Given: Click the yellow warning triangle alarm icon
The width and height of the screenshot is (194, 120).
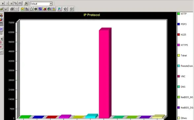Looking at the screenshot, I should click(x=53, y=9).
